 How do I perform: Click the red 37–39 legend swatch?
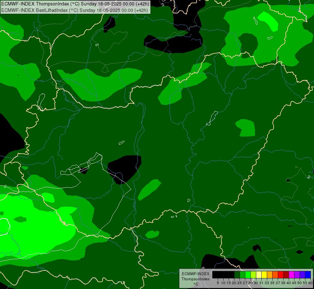point(281,275)
